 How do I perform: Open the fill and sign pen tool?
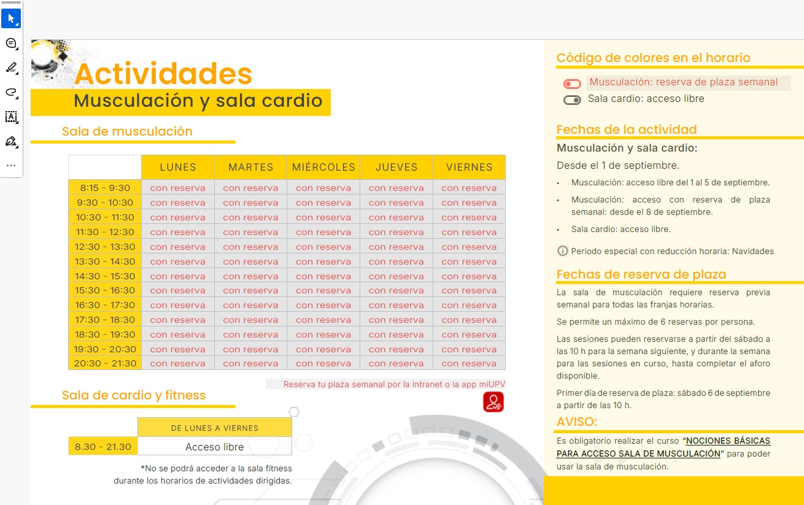11,142
